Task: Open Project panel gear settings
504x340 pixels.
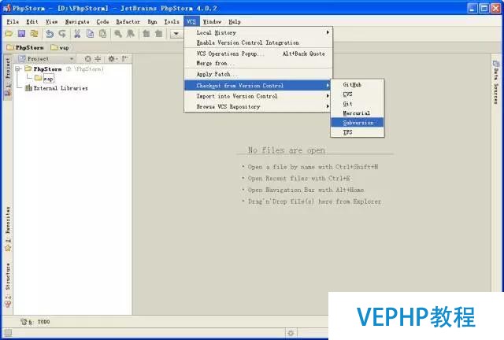Action: [x=113, y=59]
